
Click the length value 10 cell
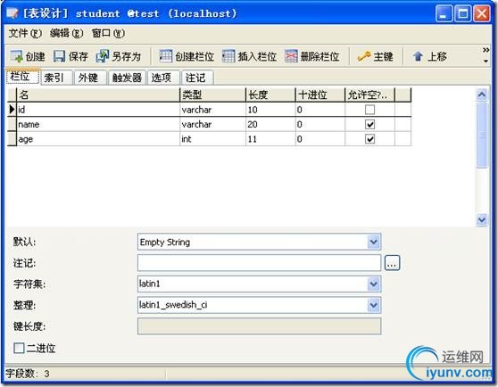point(270,110)
